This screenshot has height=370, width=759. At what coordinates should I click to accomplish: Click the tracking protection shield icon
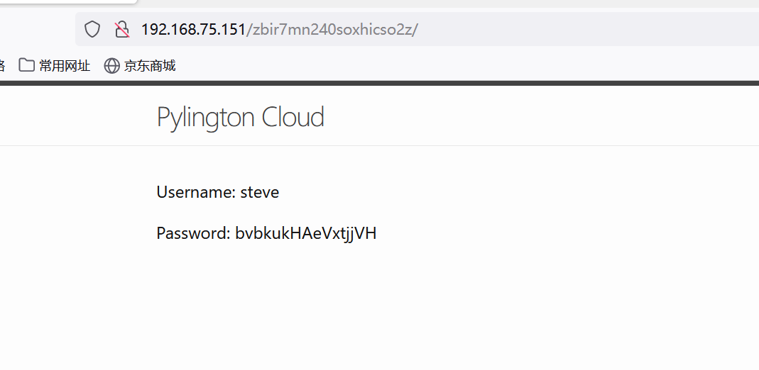click(92, 29)
